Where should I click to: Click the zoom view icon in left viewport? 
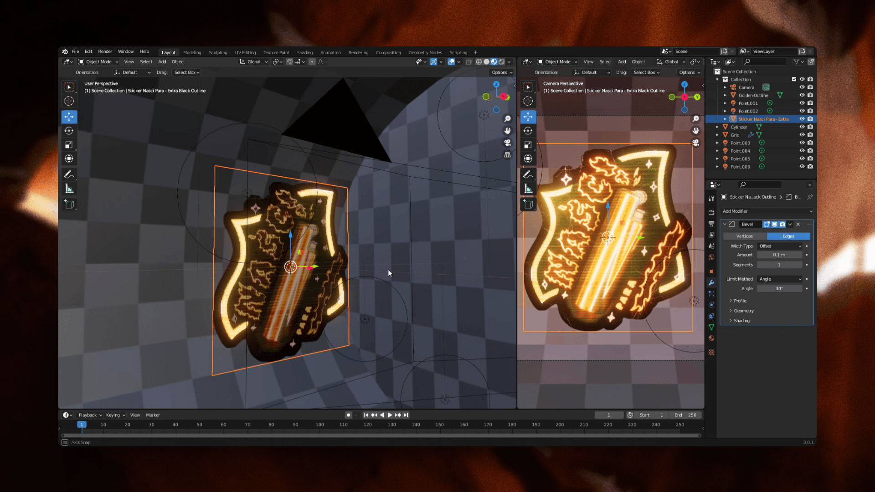click(x=507, y=119)
